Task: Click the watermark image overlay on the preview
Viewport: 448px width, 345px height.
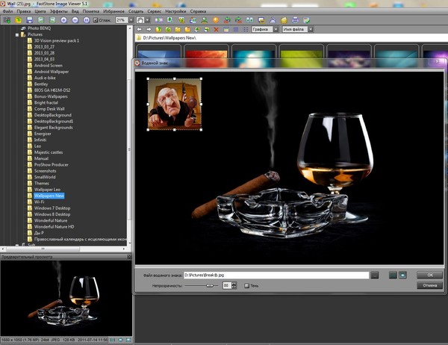Action: (x=175, y=105)
